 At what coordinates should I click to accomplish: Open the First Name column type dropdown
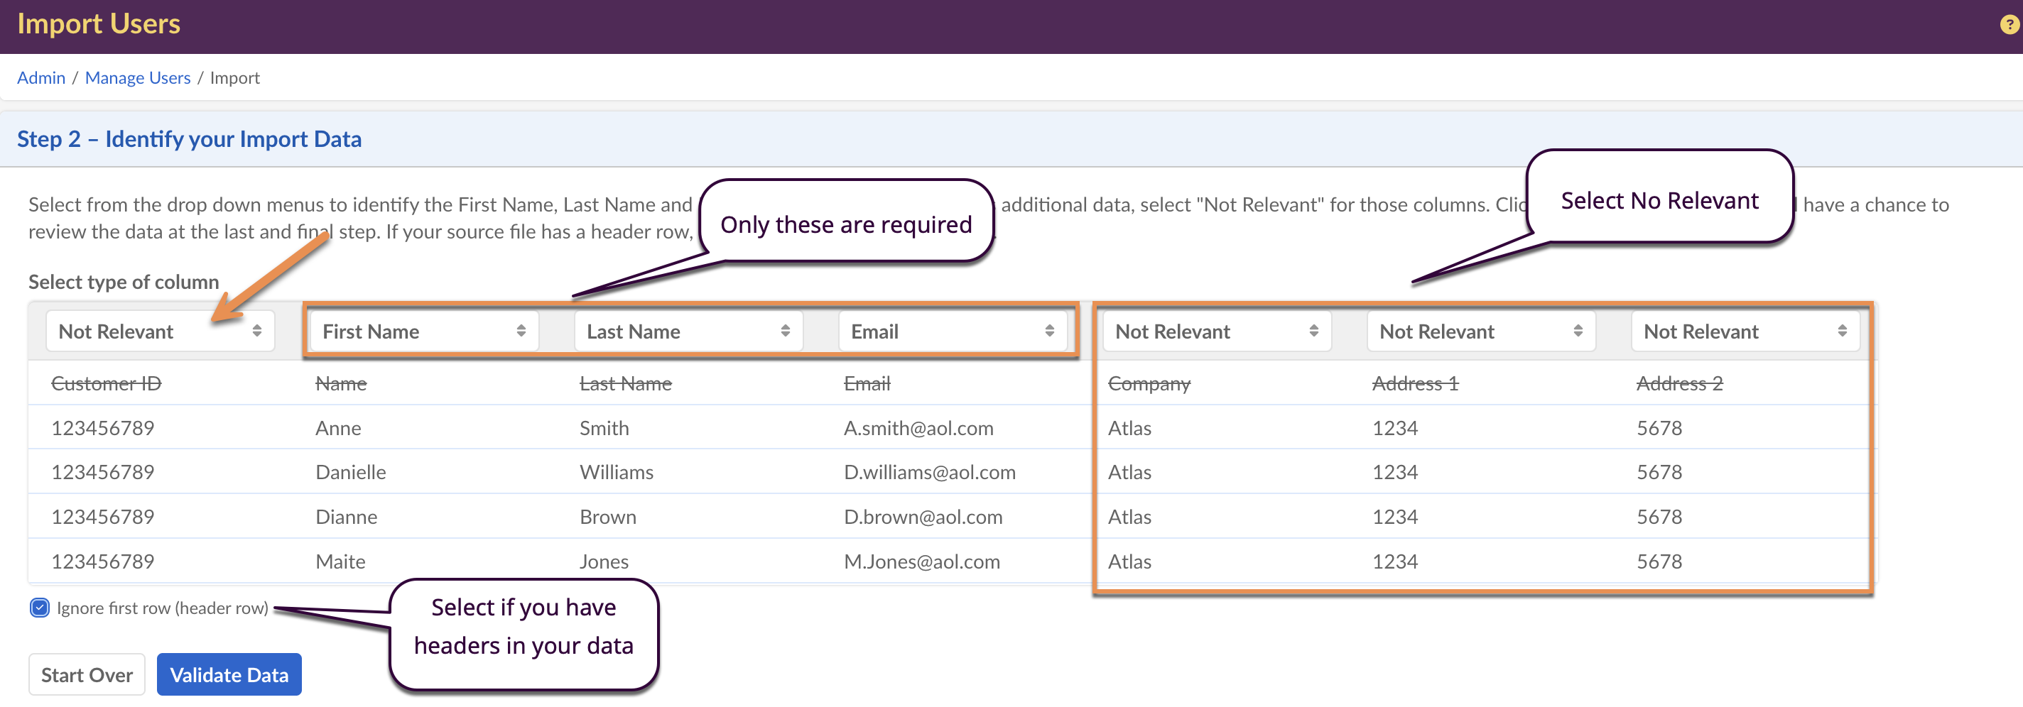(x=423, y=332)
